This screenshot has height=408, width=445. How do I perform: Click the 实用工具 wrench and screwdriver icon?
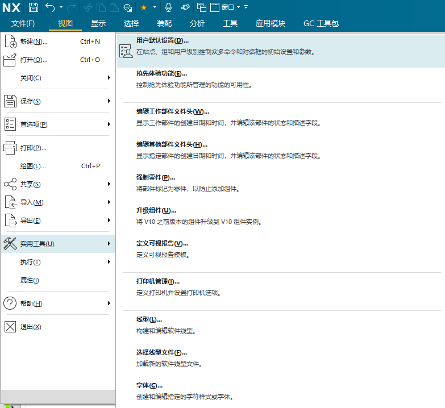click(x=10, y=244)
